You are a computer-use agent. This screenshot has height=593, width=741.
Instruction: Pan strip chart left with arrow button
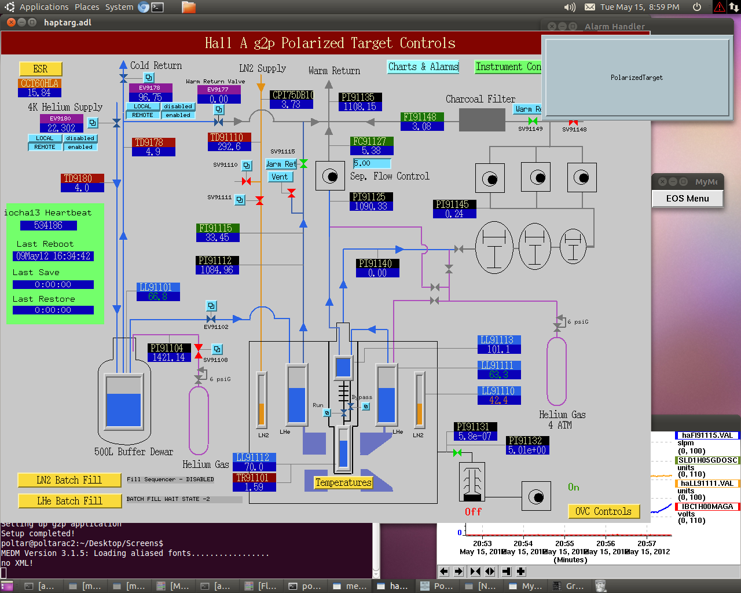tap(444, 572)
